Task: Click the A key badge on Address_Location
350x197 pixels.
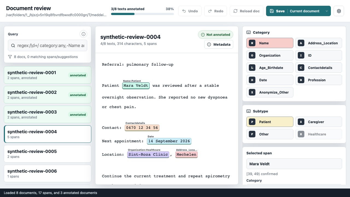Action: click(301, 43)
